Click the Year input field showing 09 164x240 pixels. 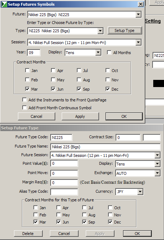click(x=34, y=53)
